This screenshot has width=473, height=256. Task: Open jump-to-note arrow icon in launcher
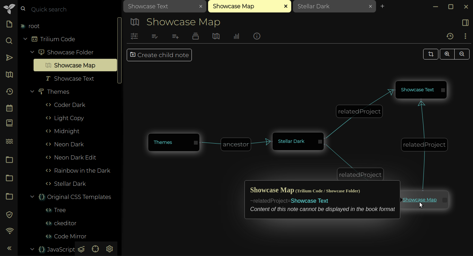9,58
